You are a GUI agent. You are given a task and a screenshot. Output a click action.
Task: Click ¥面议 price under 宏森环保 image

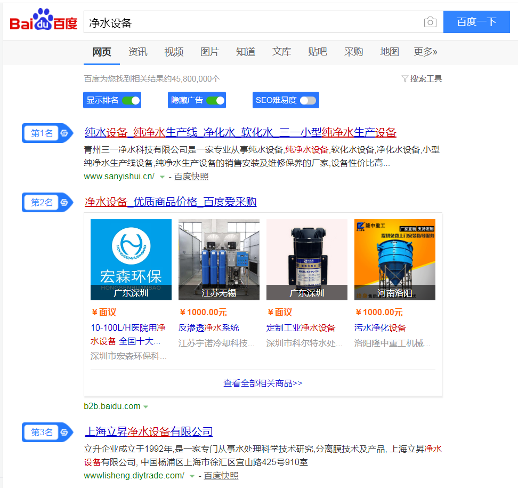pyautogui.click(x=104, y=312)
